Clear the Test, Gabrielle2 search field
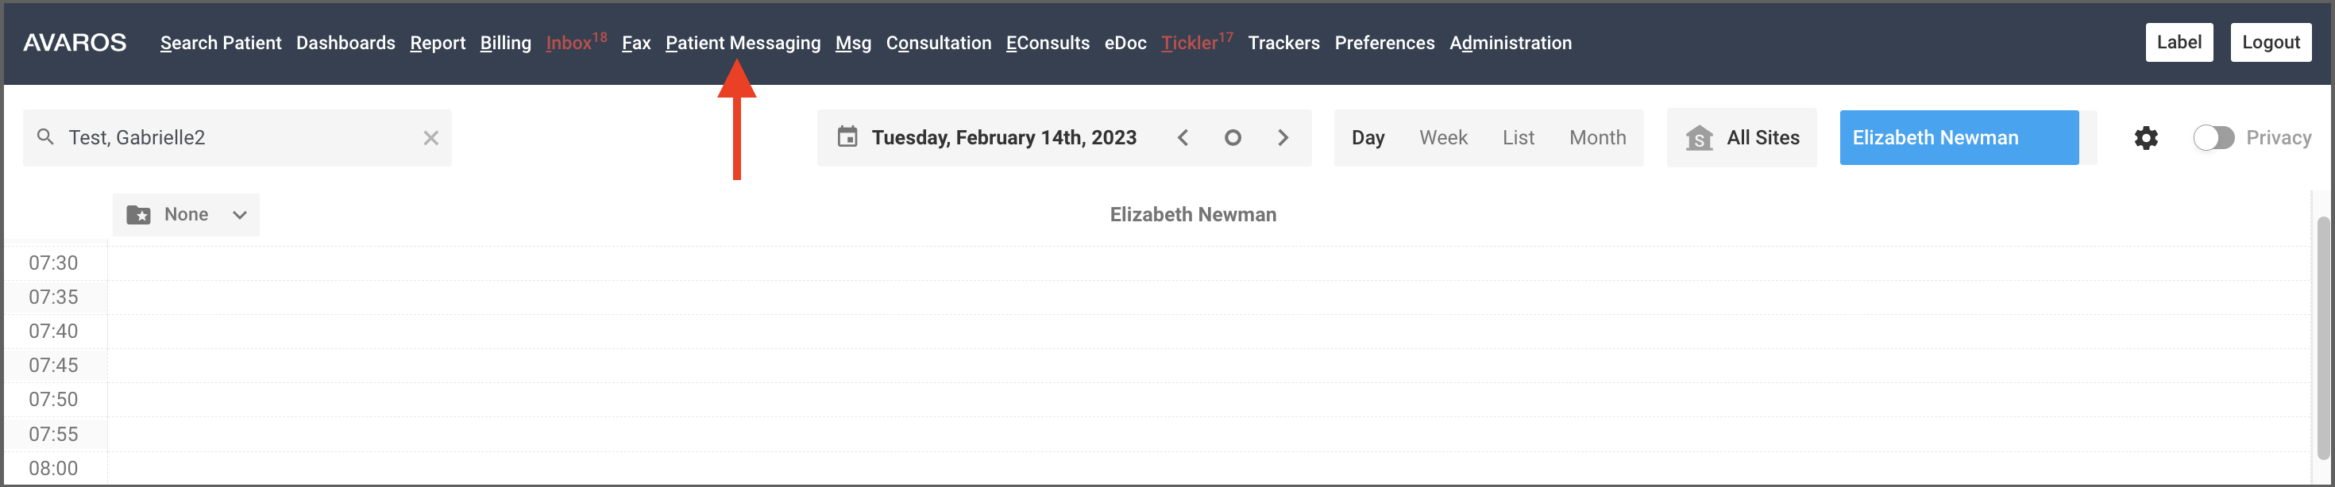 click(x=430, y=137)
